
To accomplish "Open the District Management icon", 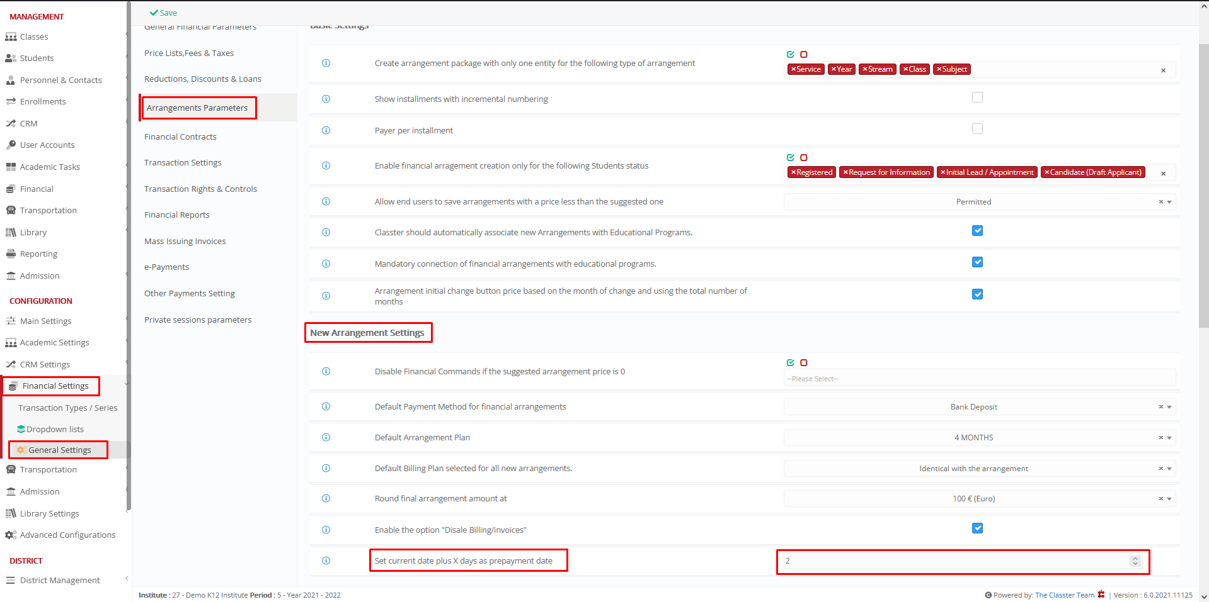I will click(x=11, y=581).
